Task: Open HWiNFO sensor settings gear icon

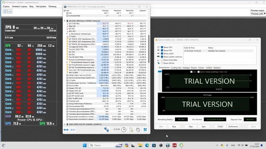Action: click(x=138, y=130)
